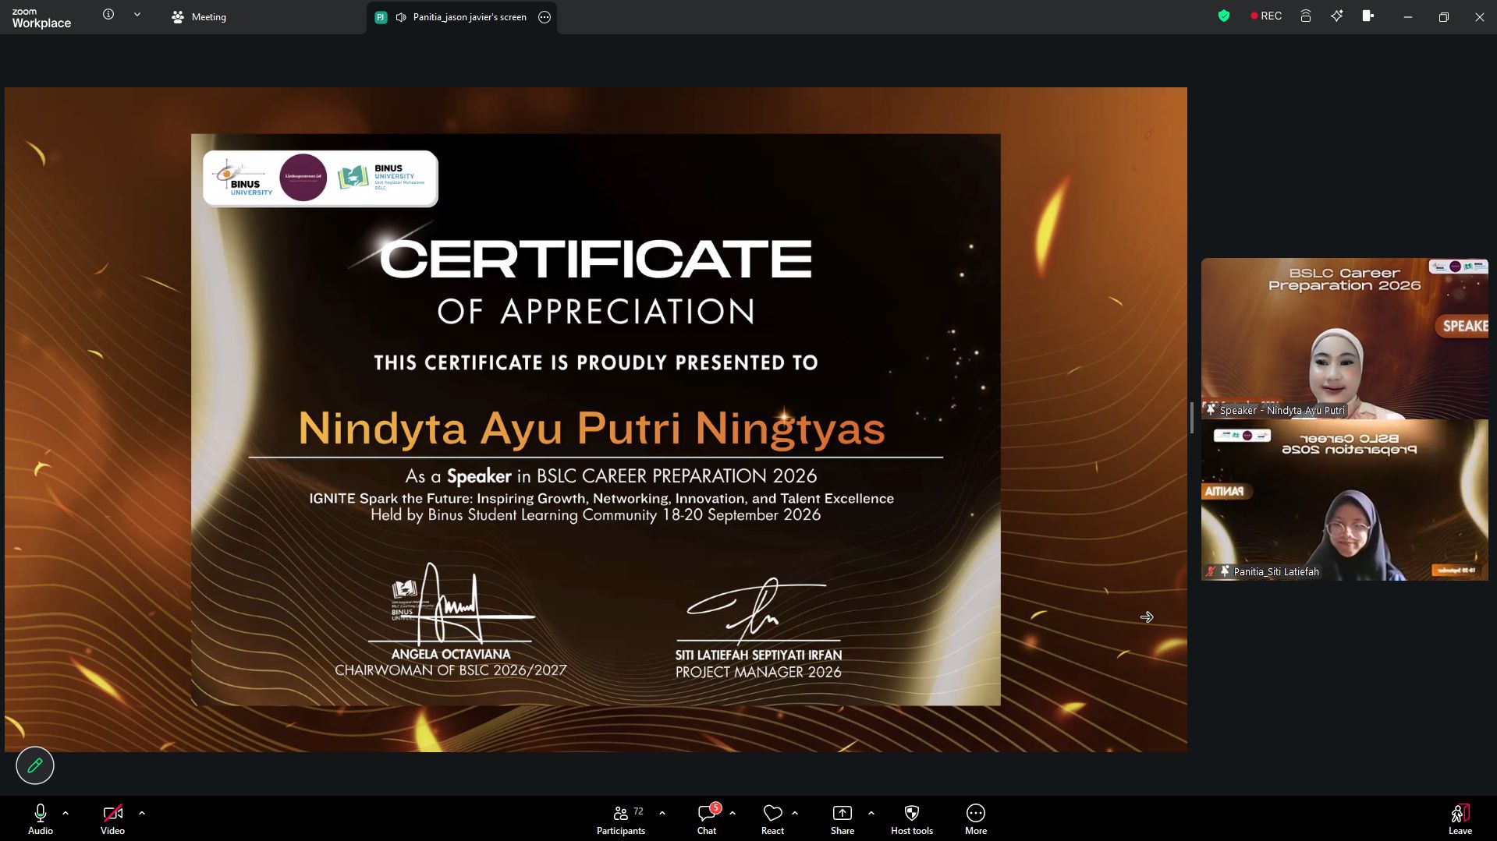The width and height of the screenshot is (1497, 841).
Task: Expand the Chat options caret
Action: coord(733,813)
